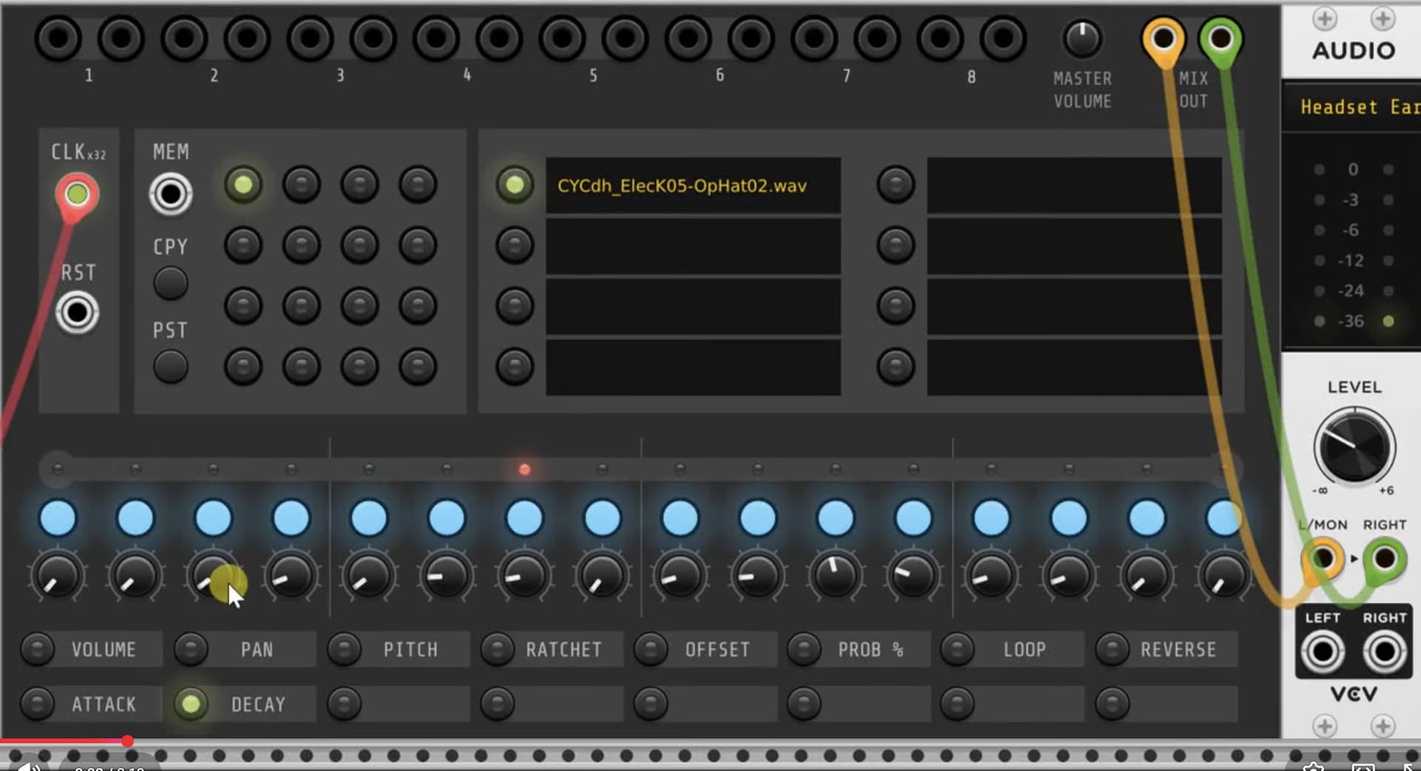The image size is (1421, 771).
Task: Select the PITCH parameter mode
Action: [344, 649]
